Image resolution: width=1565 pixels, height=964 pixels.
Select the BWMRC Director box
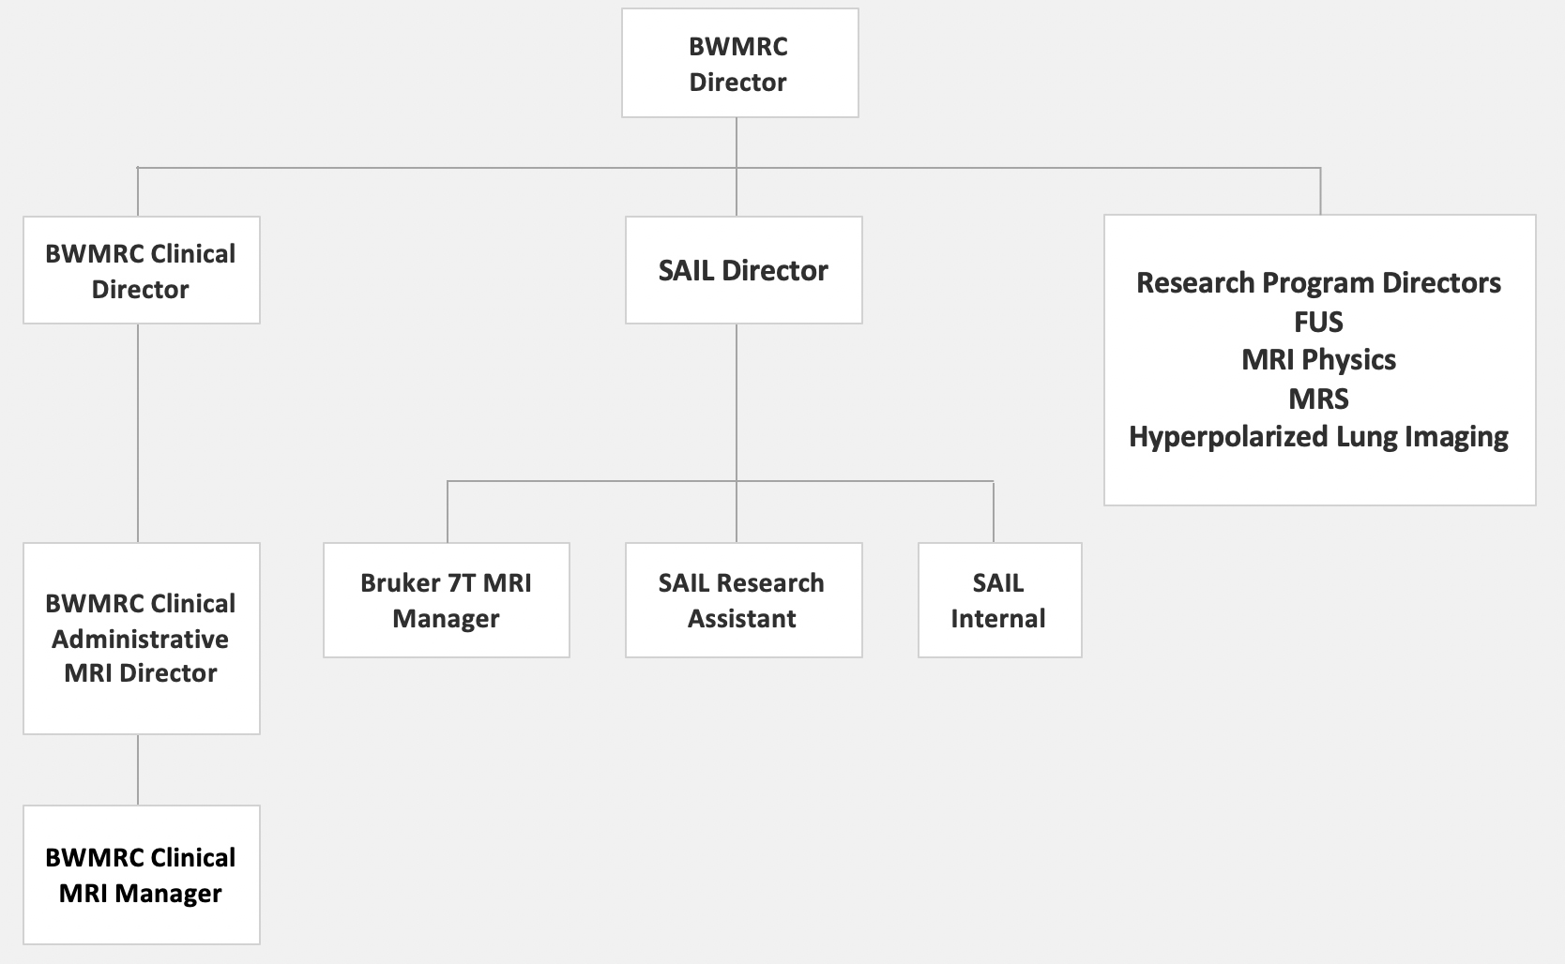pyautogui.click(x=739, y=64)
